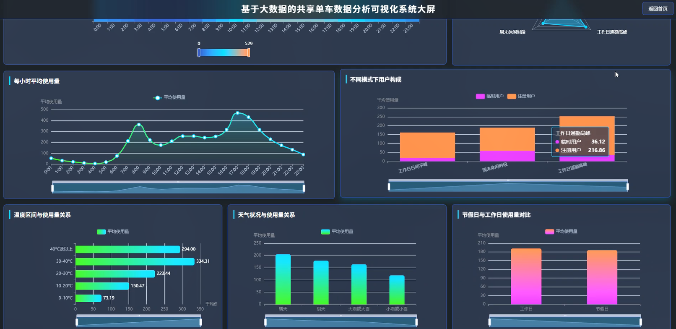
Task: Click the 30-40℃ bar
Action: pos(135,261)
